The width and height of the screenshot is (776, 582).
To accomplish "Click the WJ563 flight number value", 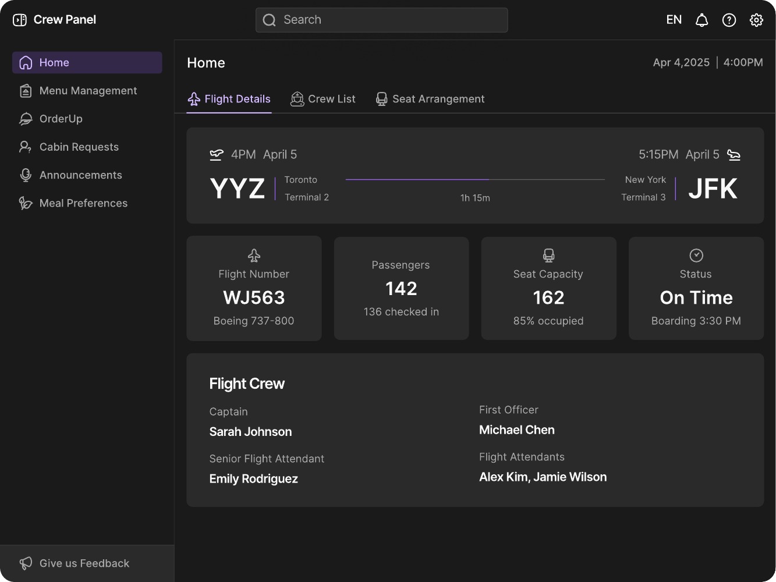I will 254,298.
